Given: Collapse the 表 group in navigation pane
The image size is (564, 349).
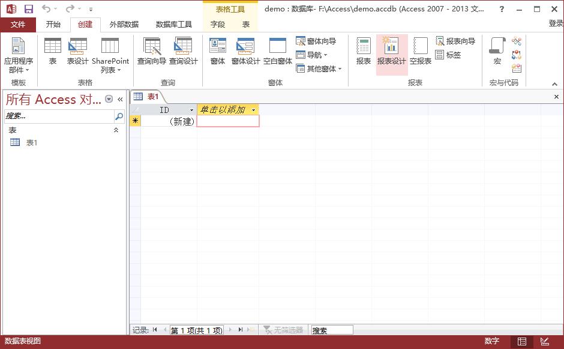Looking at the screenshot, I should click(116, 130).
